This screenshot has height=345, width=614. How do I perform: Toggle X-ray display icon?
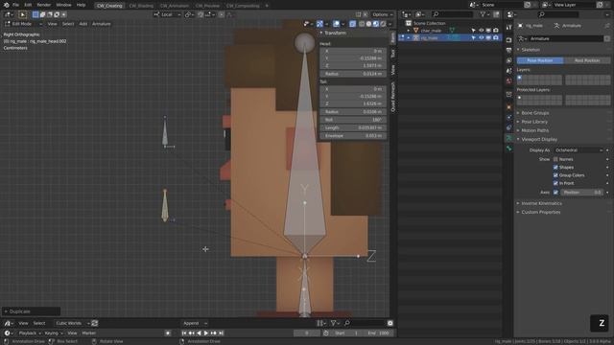tap(352, 24)
